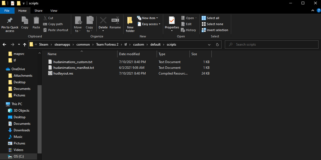Click the Help question mark icon
Screen dimensions: 321x160
[x=318, y=10]
